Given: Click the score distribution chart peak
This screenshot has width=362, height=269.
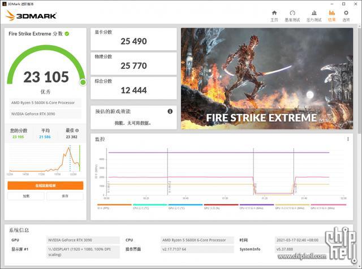Looking at the screenshot, I should (x=68, y=148).
